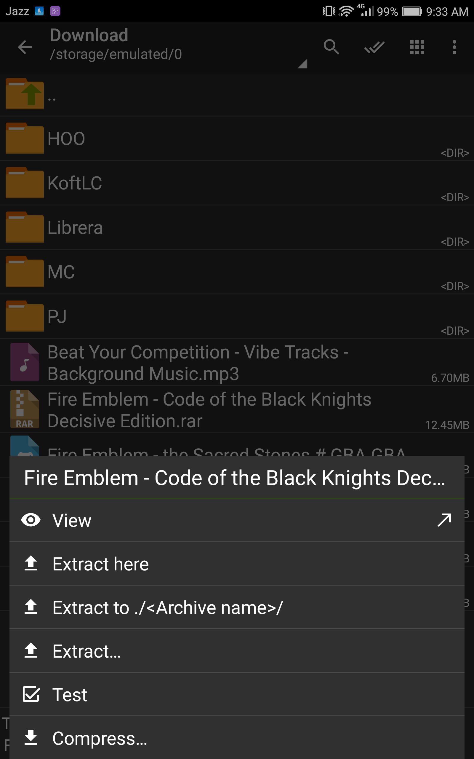
Task: Open the search icon in the toolbar
Action: (x=332, y=47)
